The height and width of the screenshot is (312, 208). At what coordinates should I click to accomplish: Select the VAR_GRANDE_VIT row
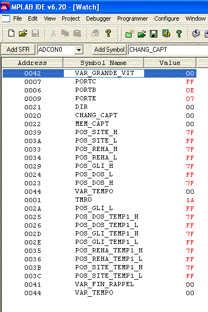click(100, 73)
